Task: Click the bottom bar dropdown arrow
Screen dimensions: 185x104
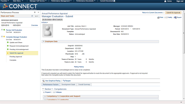Action: click(x=181, y=102)
